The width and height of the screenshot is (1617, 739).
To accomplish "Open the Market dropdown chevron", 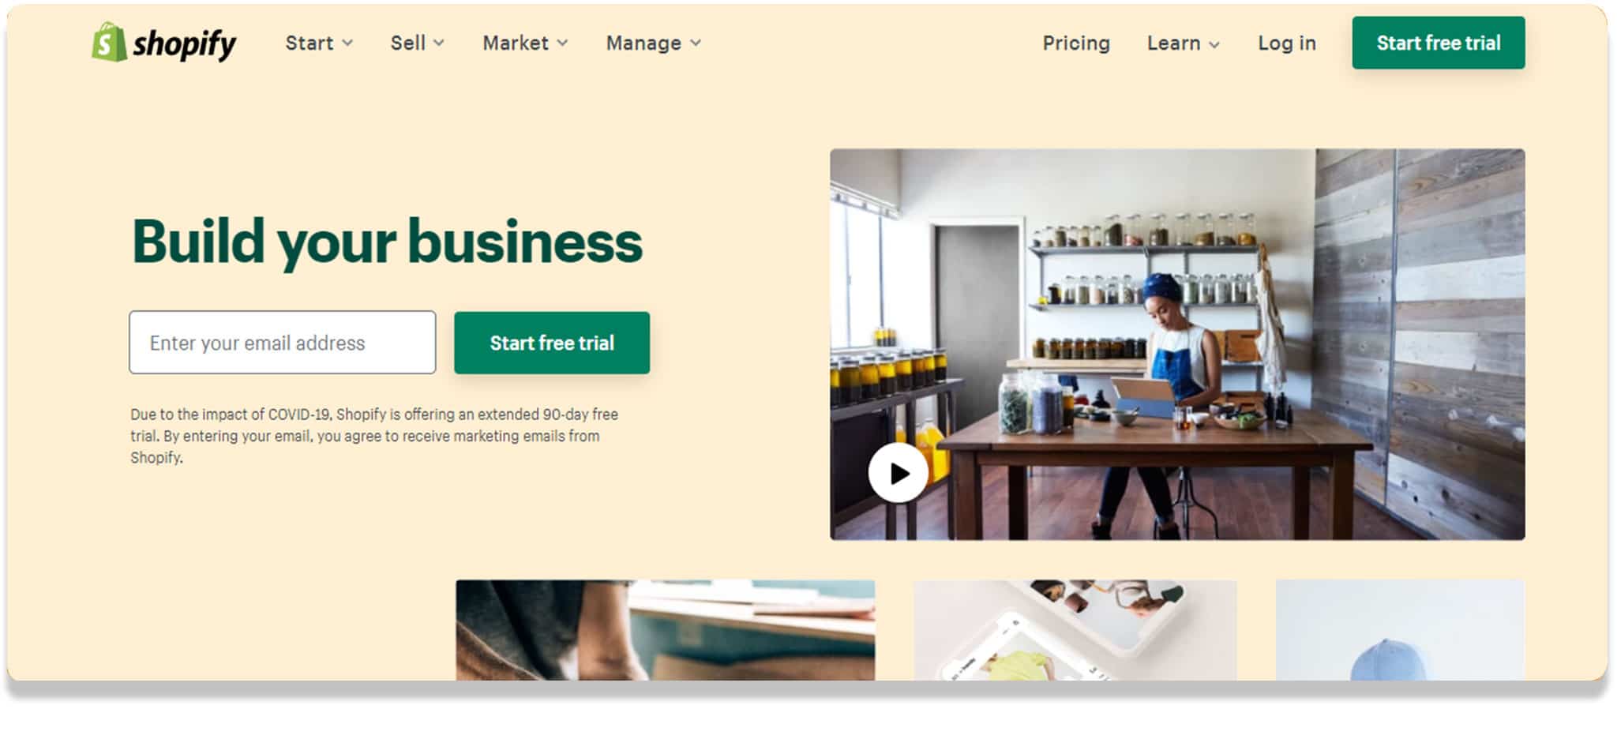I will point(562,43).
